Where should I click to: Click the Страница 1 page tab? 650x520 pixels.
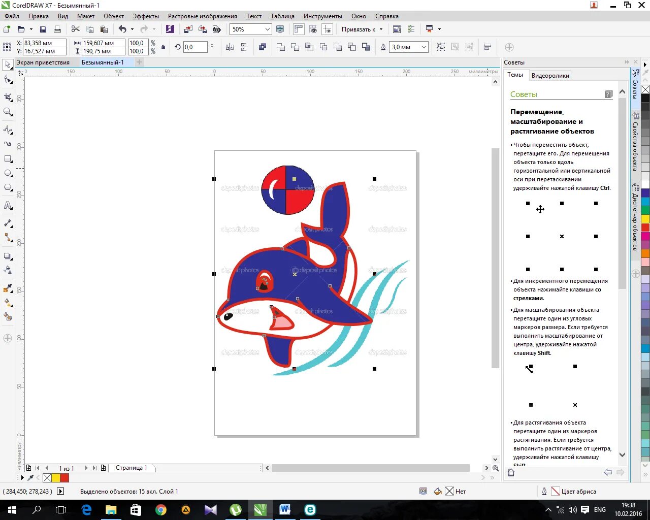coord(131,468)
